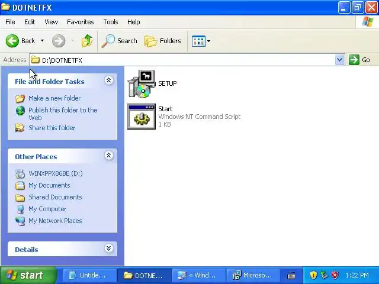
Task: Click the address bar path D:\DOTNETFX
Action: tap(62, 60)
